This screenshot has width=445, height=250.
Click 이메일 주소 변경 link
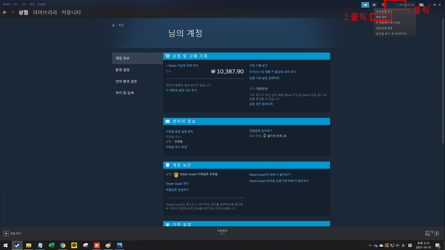coord(176,147)
